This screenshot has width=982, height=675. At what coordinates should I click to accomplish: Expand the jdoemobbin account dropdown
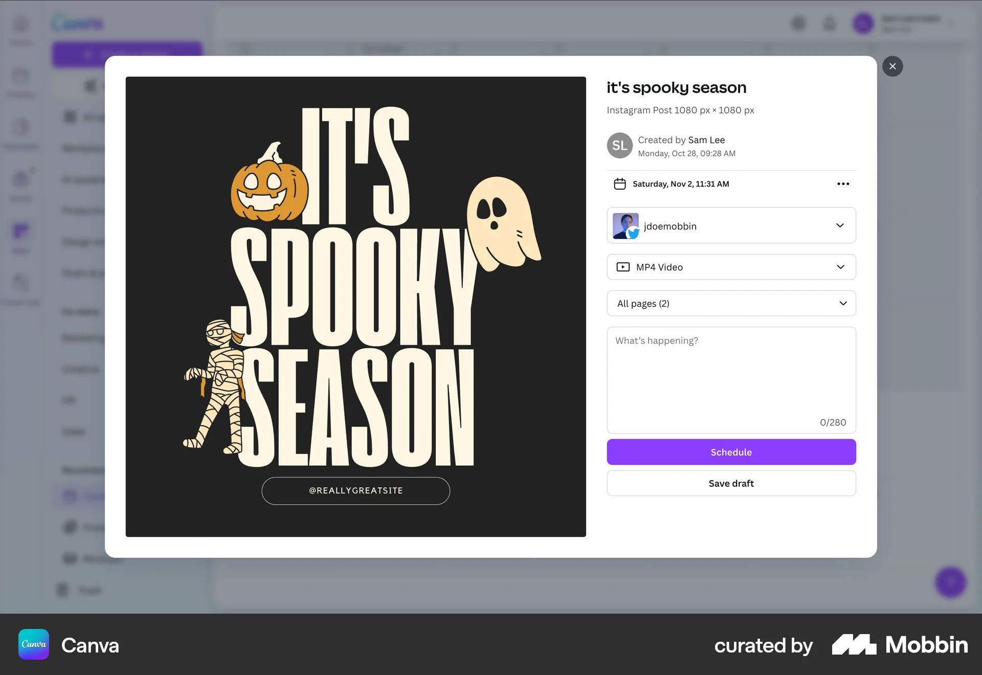(x=839, y=226)
